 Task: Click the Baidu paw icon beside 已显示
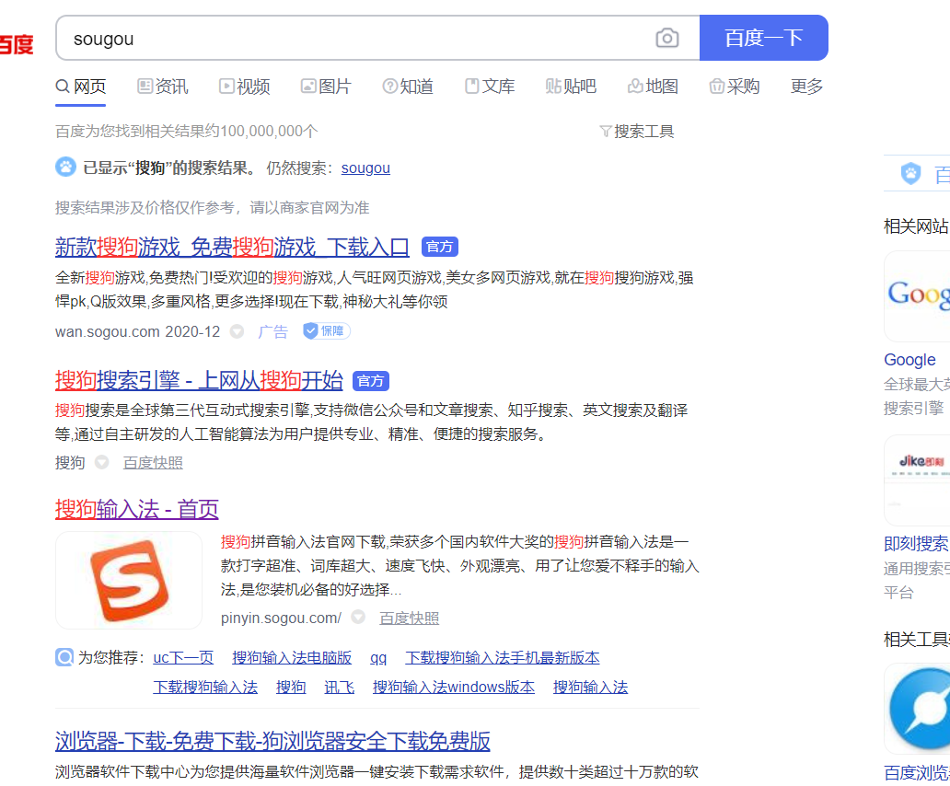65,167
